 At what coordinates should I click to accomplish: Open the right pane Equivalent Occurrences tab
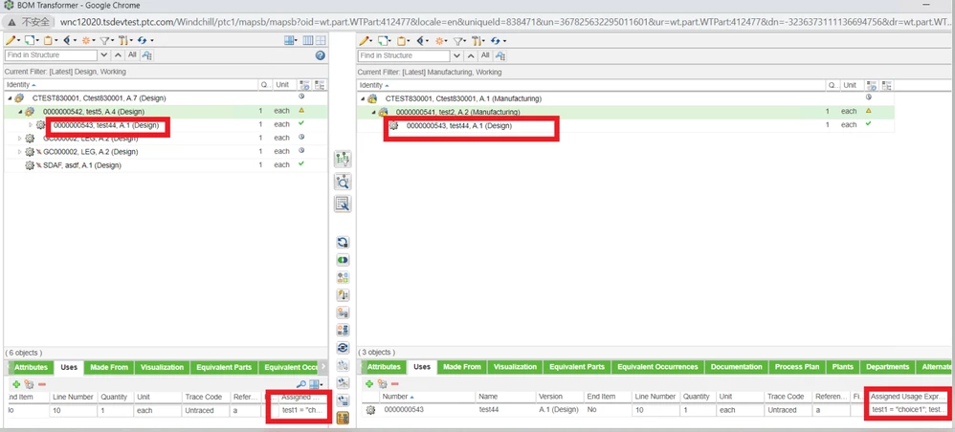[x=657, y=367]
